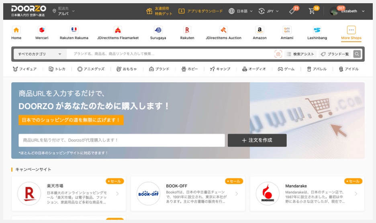Click the セール badge on 楽天市場 card
This screenshot has width=376, height=223.
click(x=115, y=181)
